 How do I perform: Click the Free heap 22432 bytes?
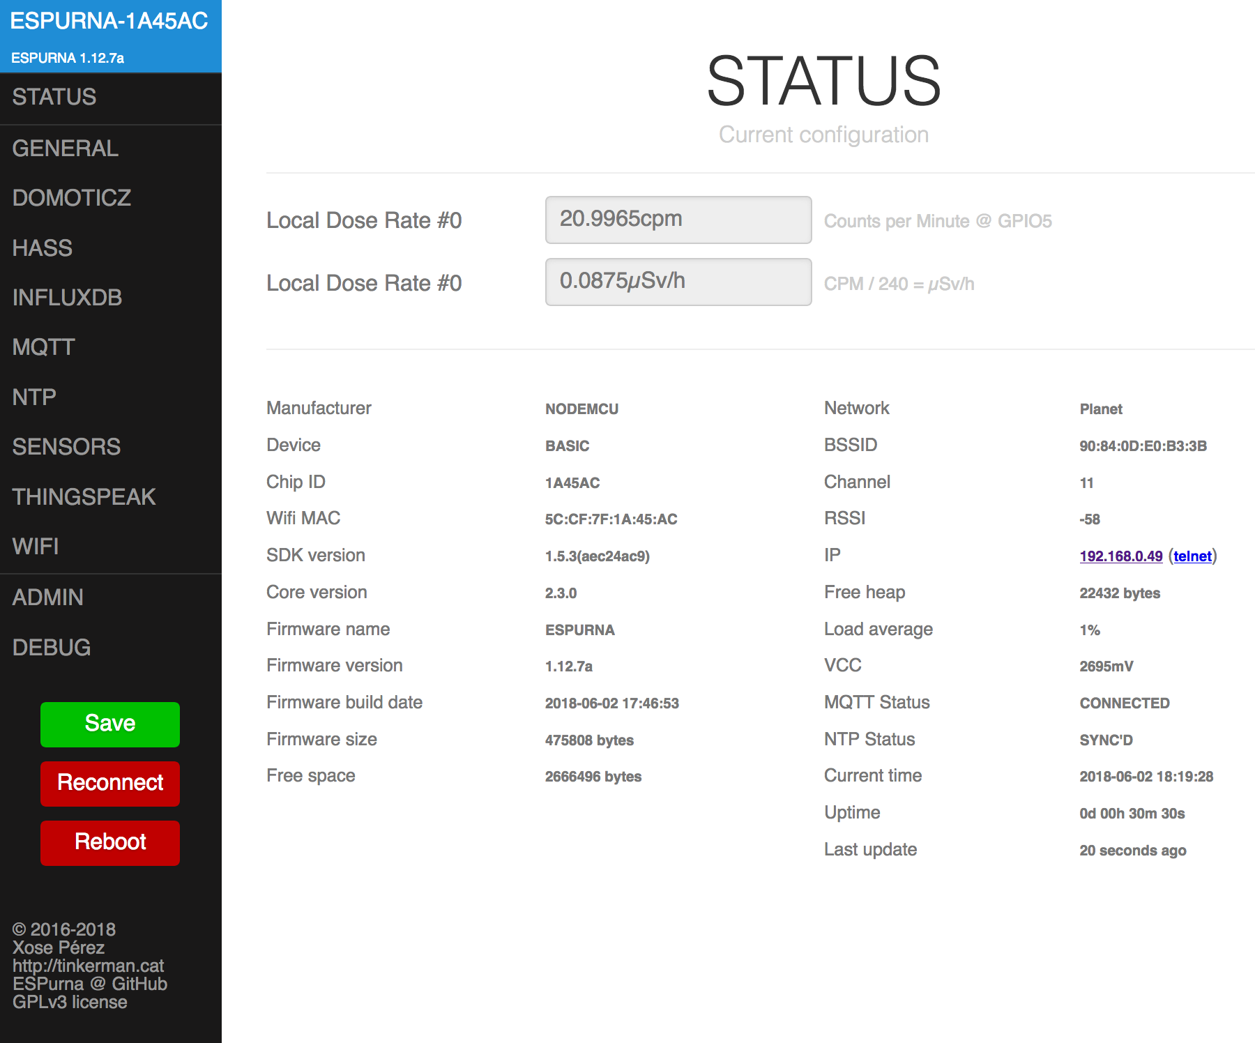pyautogui.click(x=1120, y=593)
